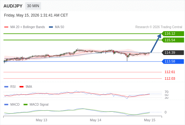The width and height of the screenshot is (185, 125).
Task: Click the MA 50 legend swatch
Action: click(x=51, y=27)
